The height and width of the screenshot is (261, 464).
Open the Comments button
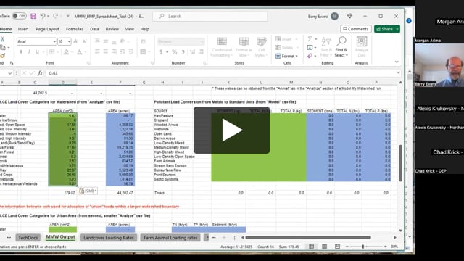(356, 29)
